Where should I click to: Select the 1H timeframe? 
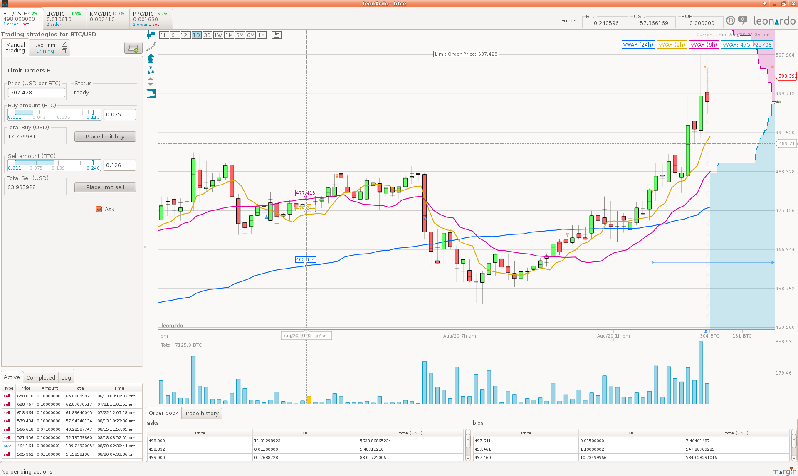(x=164, y=35)
